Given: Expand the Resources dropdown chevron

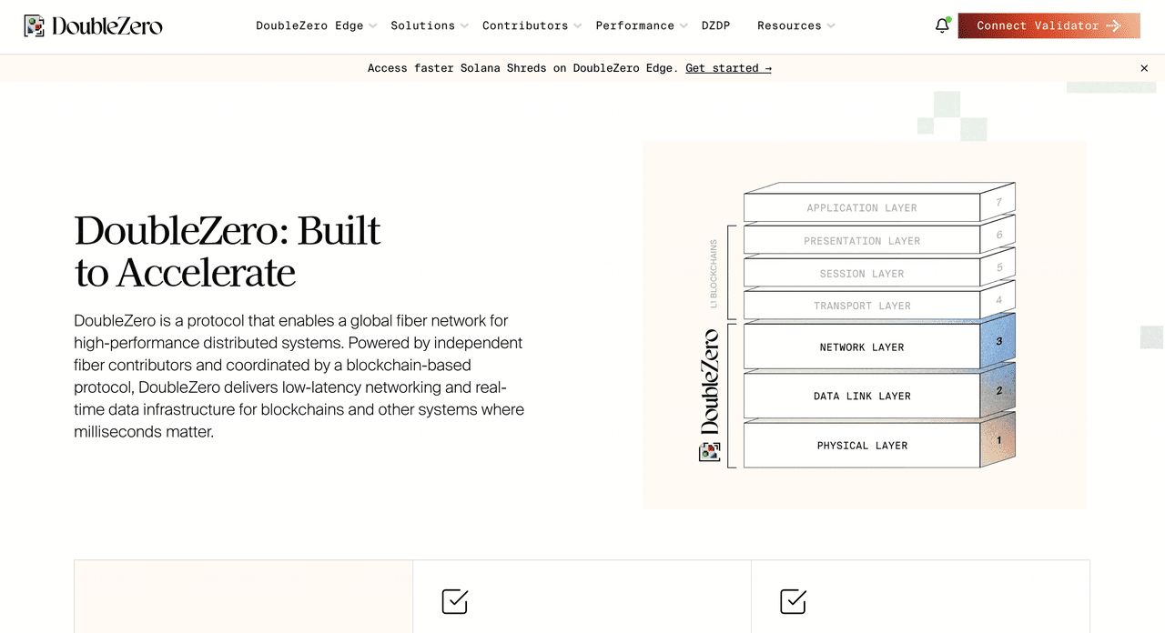Looking at the screenshot, I should click(831, 26).
